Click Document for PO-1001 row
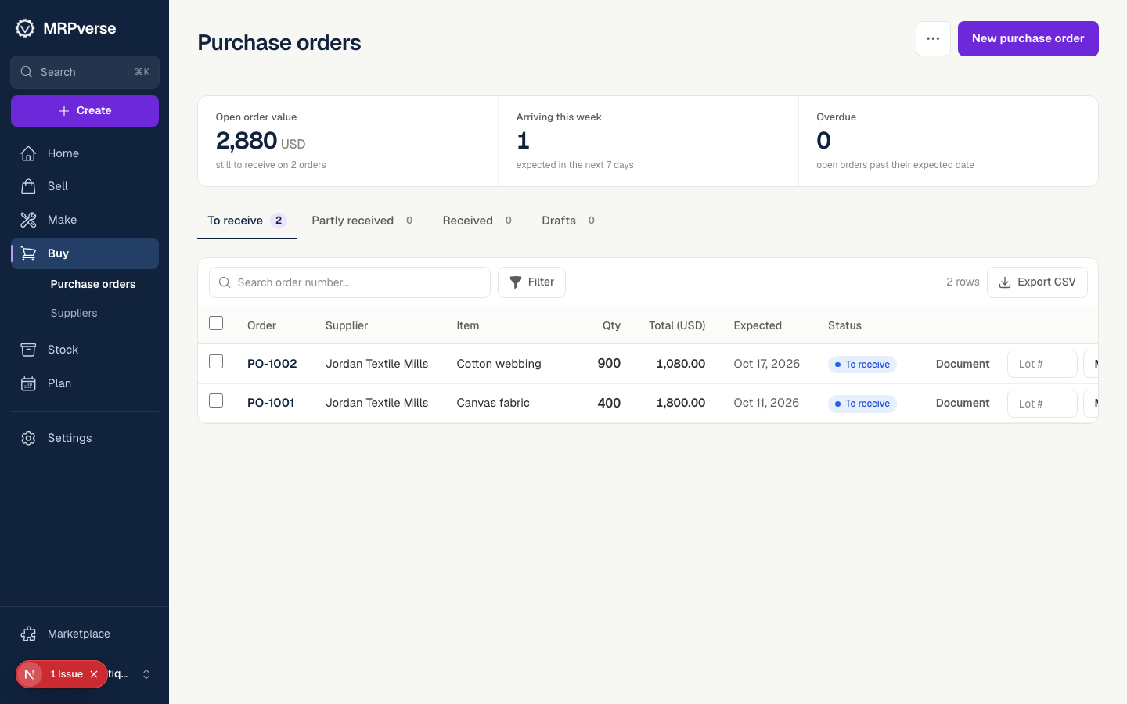Screen dimensions: 1127x704 pos(963,403)
